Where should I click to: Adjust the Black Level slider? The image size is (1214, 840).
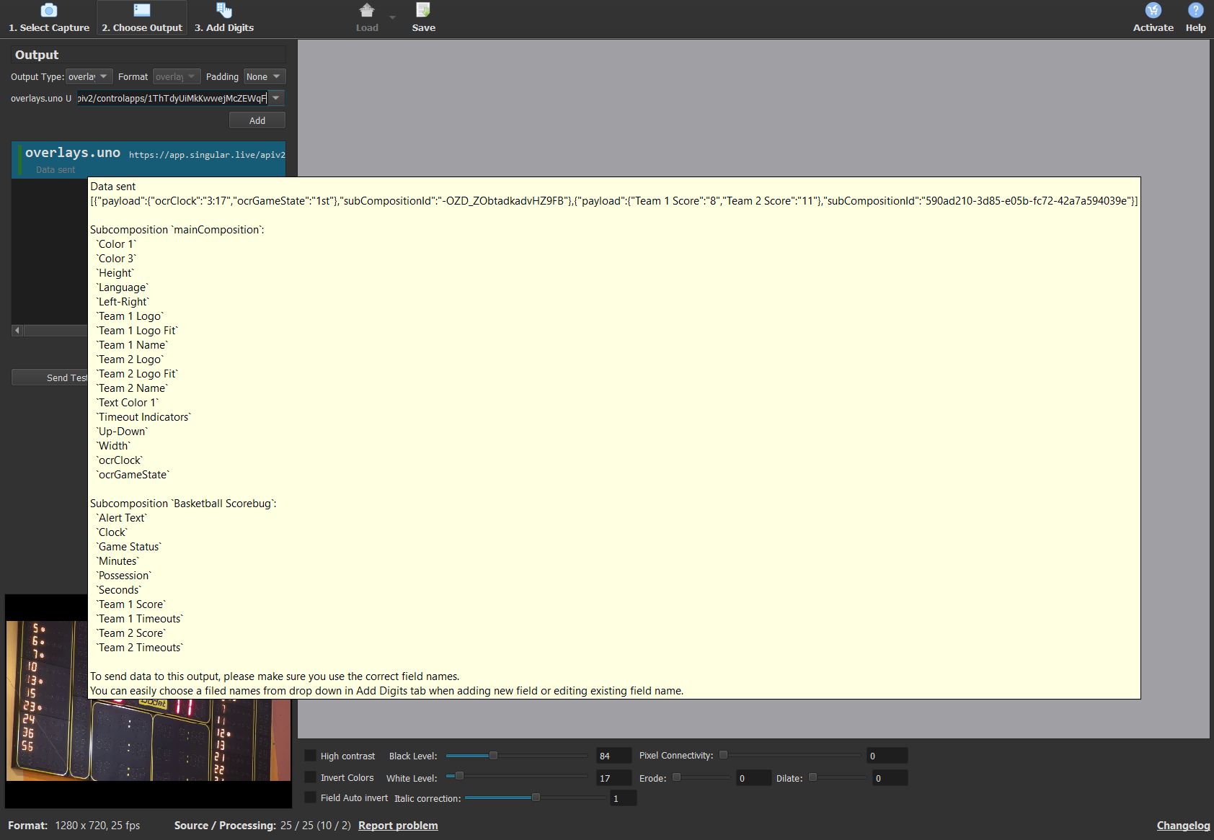coord(494,756)
